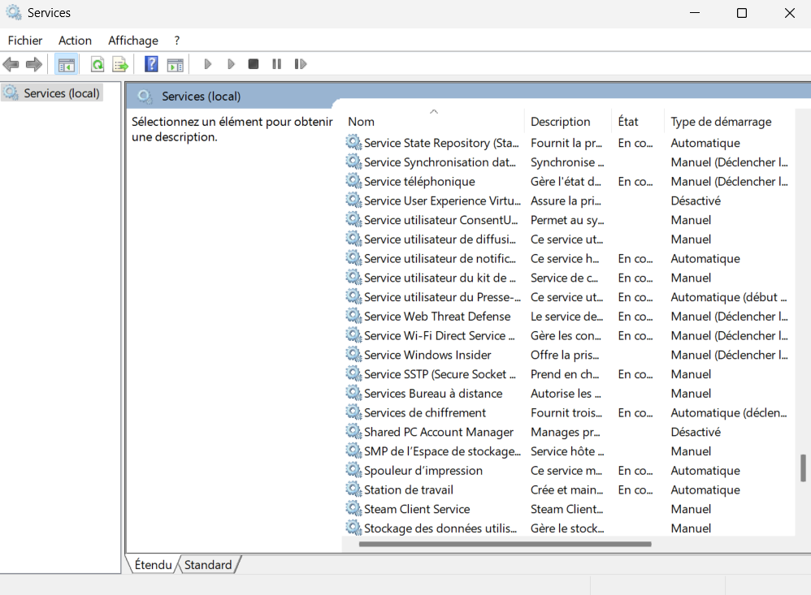This screenshot has height=595, width=811.
Task: Select Service utilisateur du Presse- row
Action: 568,297
